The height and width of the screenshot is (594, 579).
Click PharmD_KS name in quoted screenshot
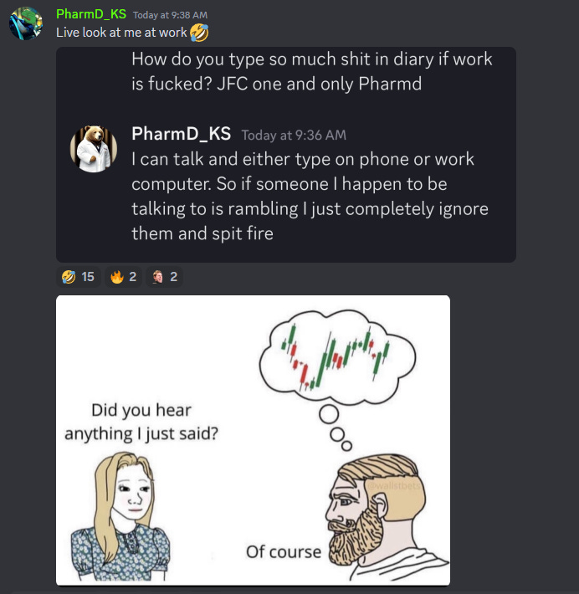pyautogui.click(x=181, y=134)
